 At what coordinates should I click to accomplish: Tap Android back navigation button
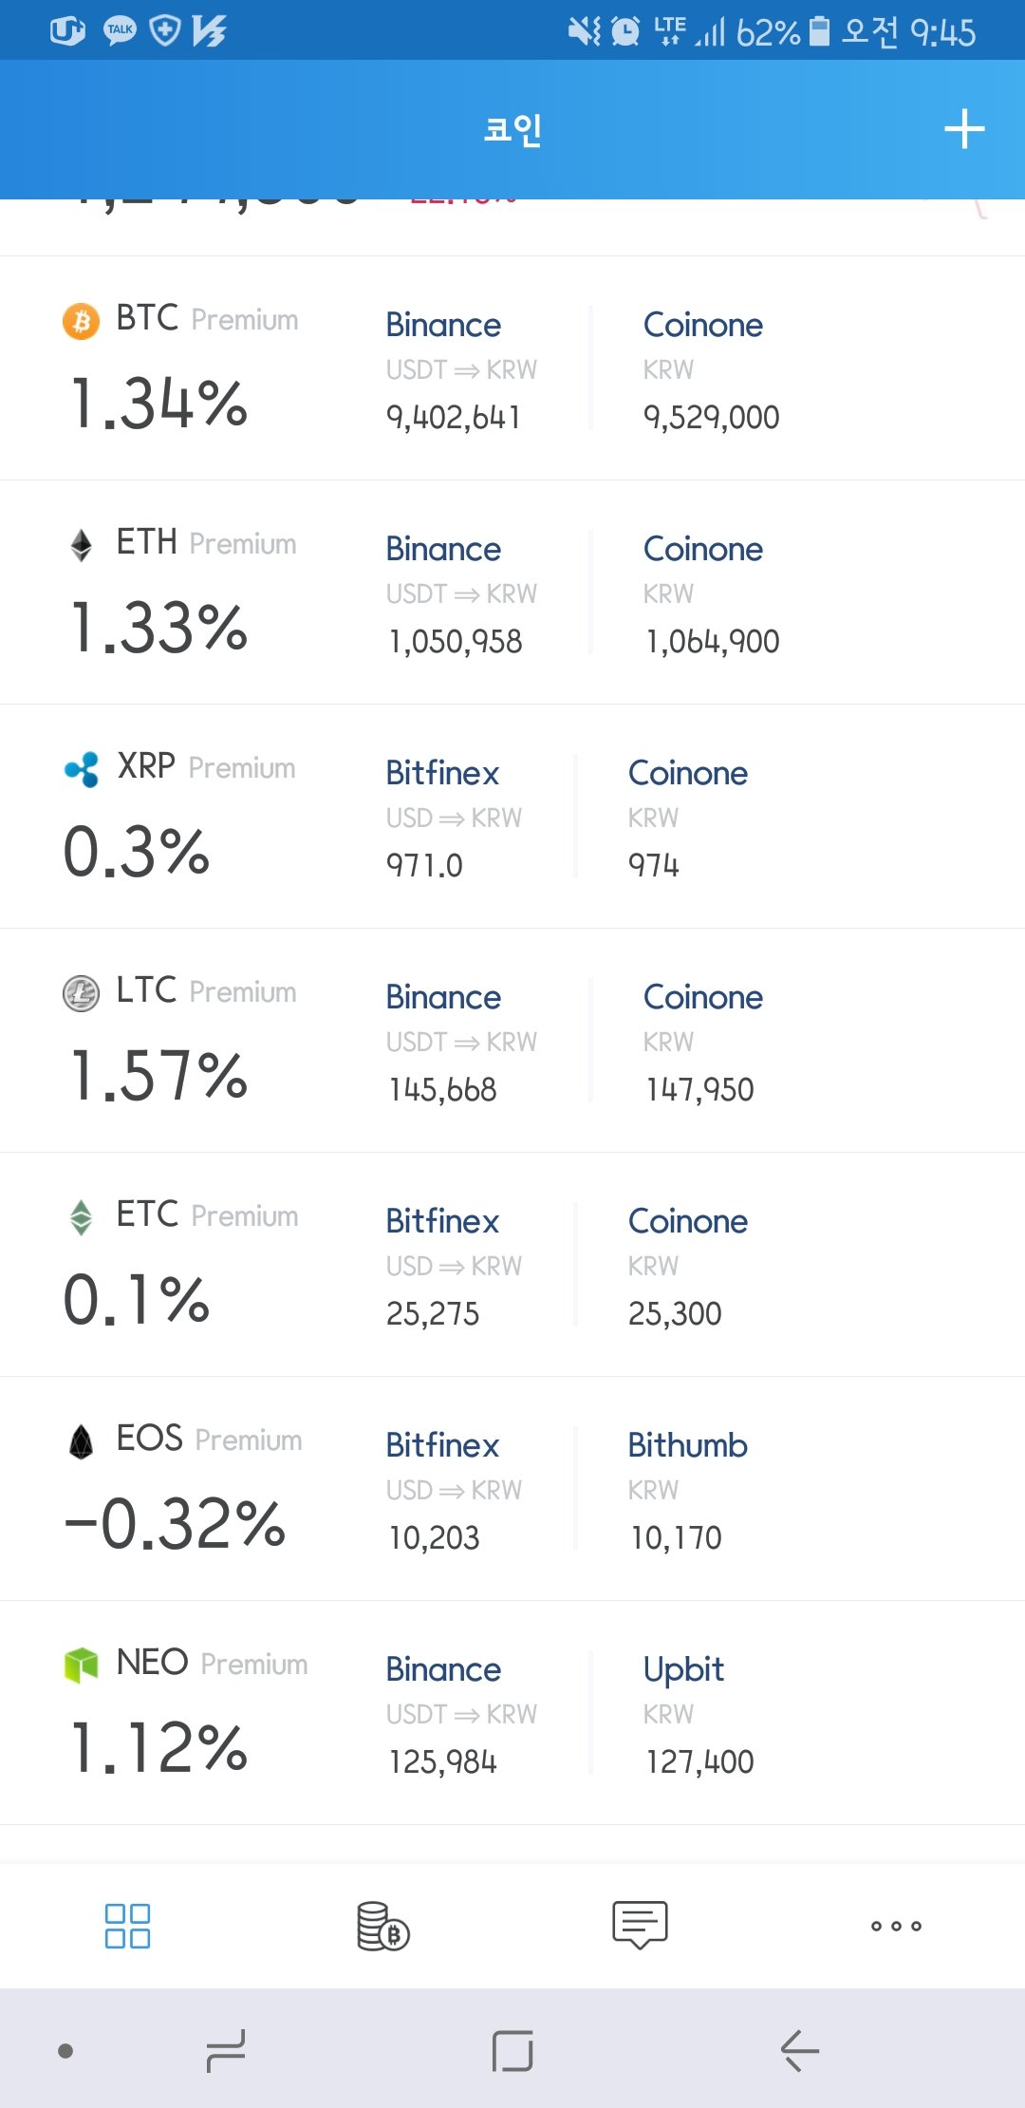pyautogui.click(x=800, y=2051)
